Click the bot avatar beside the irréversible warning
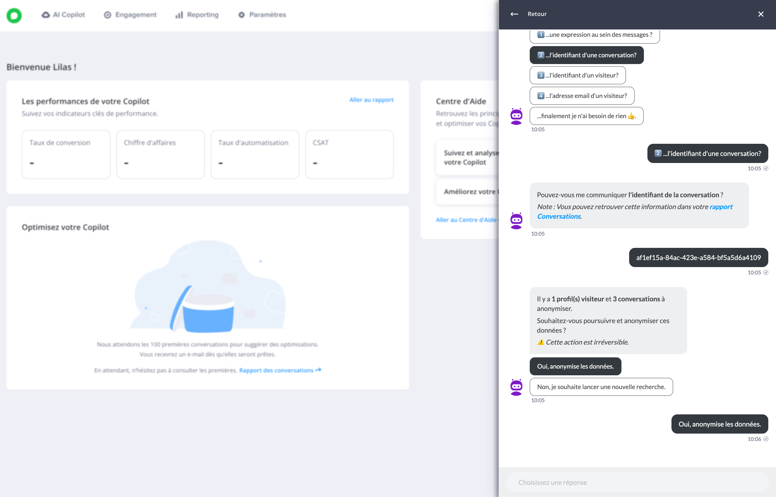 coord(516,387)
